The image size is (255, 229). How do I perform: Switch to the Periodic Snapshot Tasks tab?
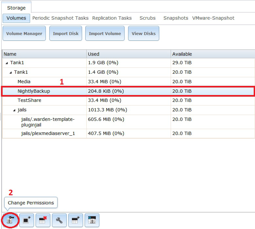(x=60, y=18)
